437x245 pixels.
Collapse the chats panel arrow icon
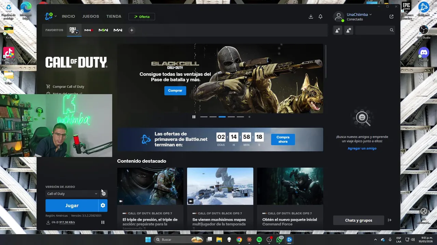point(390,220)
